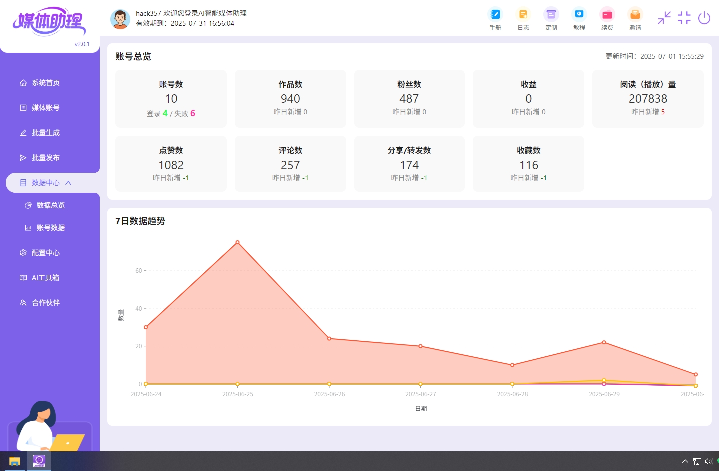
Task: Toggle the compact layout arrows control
Action: click(x=684, y=18)
